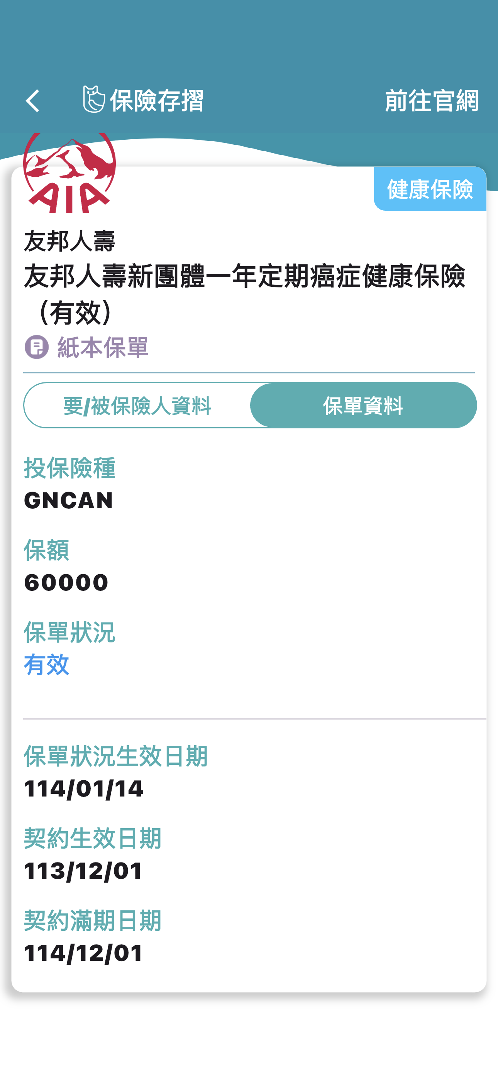Switch to 要/被保險人資料 tab
This screenshot has width=498, height=1079.
coord(137,406)
